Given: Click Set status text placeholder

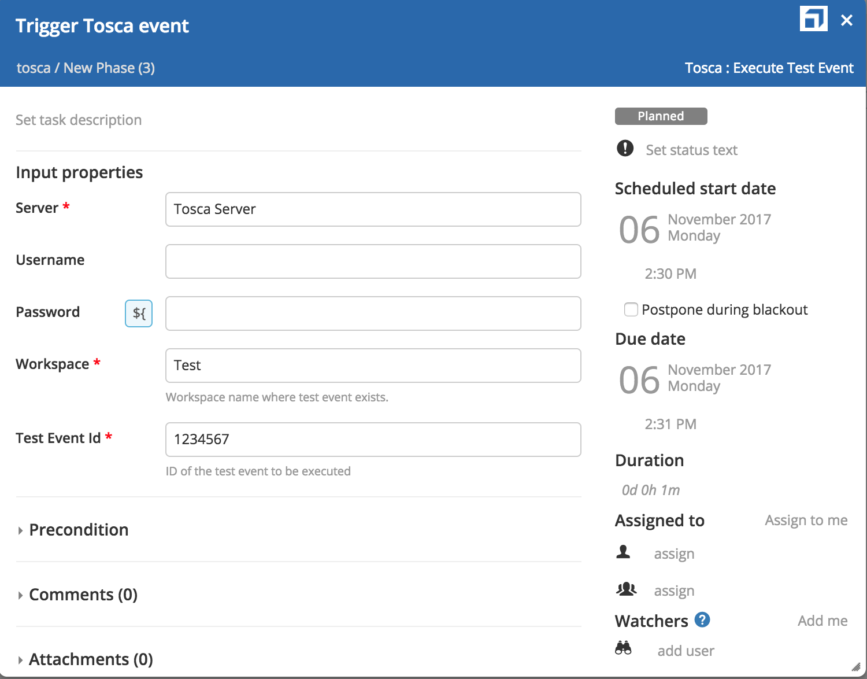Looking at the screenshot, I should pos(691,150).
